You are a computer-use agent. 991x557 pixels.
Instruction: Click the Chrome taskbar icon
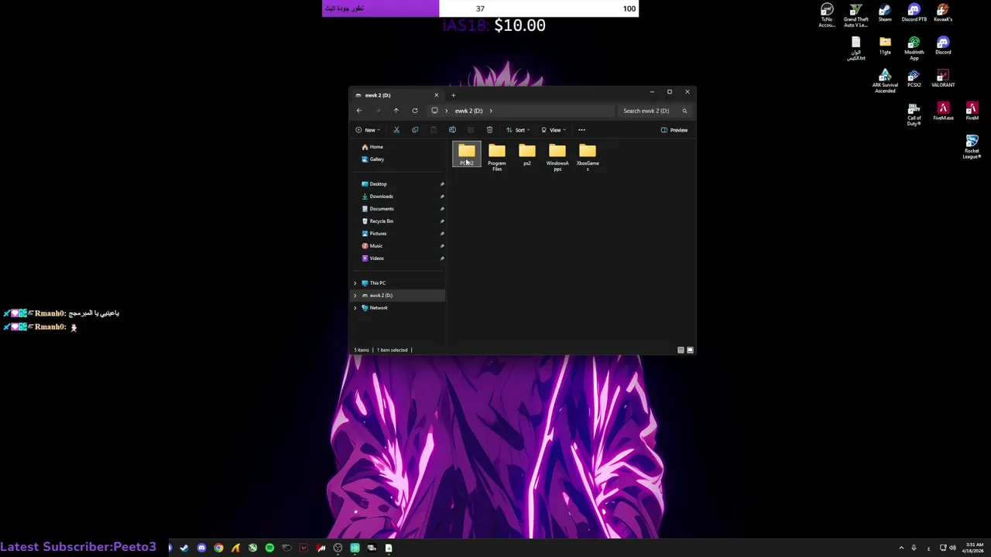pos(218,548)
